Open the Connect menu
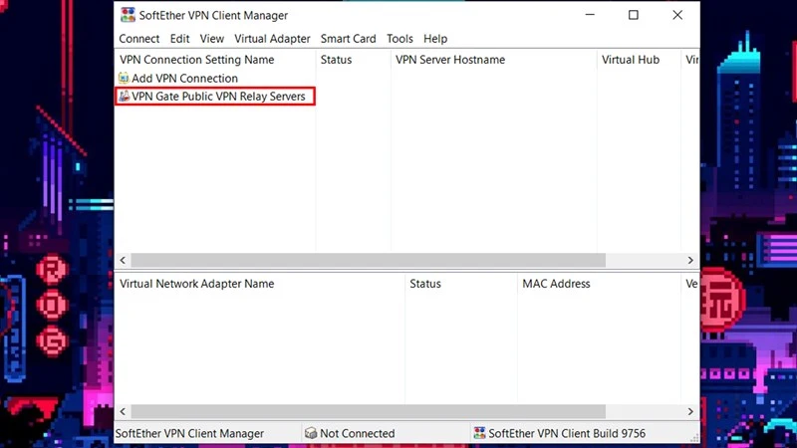The height and width of the screenshot is (448, 797). click(138, 39)
